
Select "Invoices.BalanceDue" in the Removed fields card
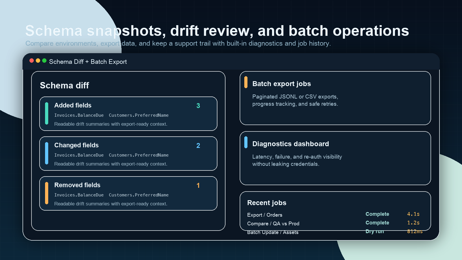tap(79, 195)
